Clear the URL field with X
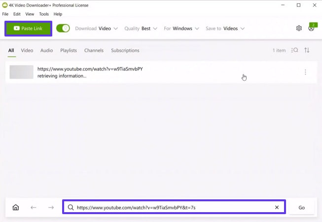Image resolution: width=322 pixels, height=222 pixels. click(x=277, y=207)
